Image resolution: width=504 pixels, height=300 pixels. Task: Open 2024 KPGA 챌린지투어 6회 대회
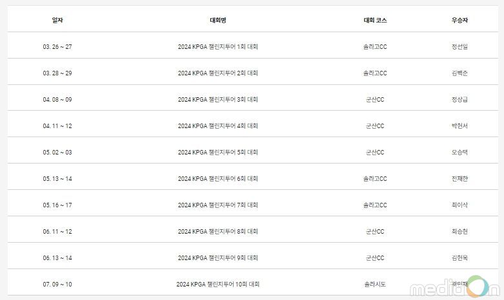tap(218, 179)
